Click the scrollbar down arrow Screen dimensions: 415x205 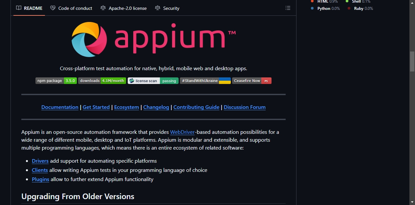(x=412, y=202)
